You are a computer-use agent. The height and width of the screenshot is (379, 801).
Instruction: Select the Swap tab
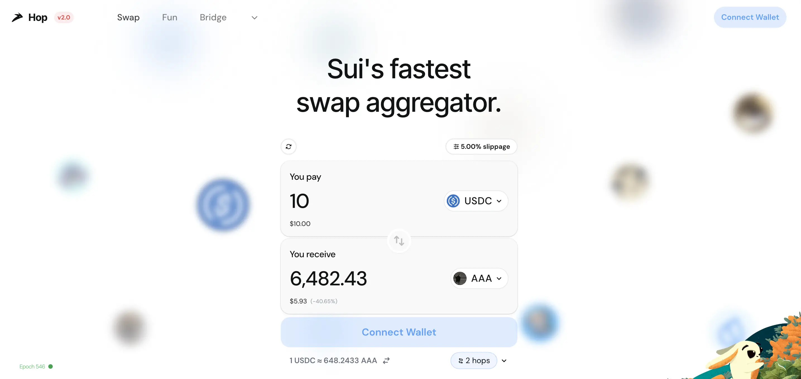(128, 17)
